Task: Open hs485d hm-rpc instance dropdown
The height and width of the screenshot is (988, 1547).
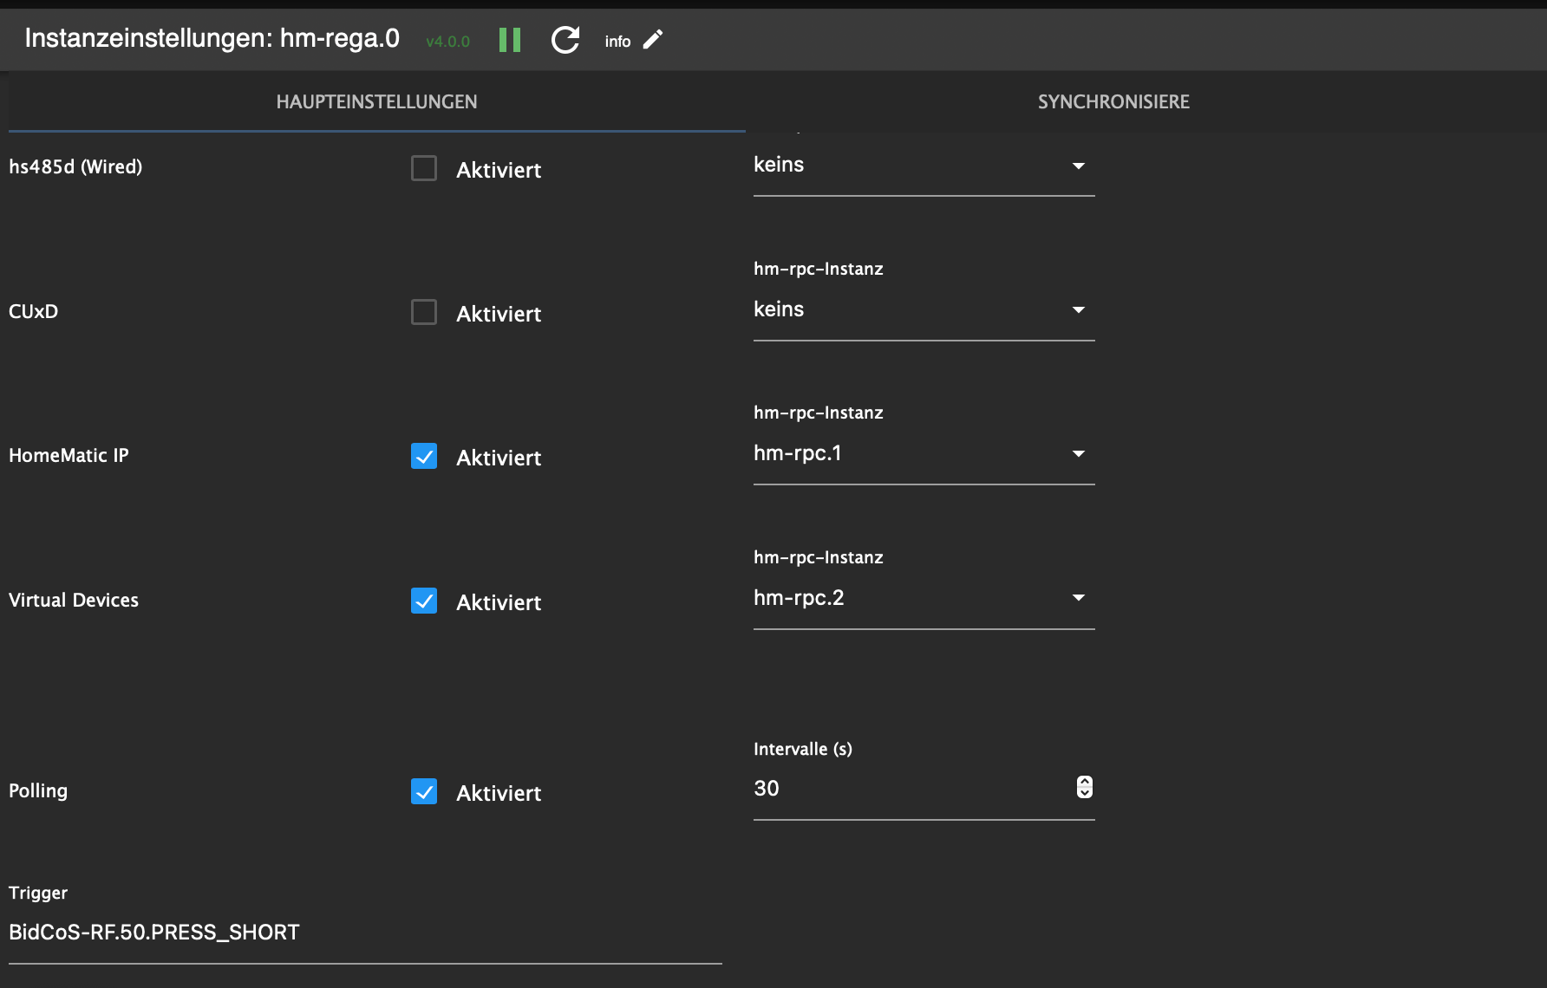Action: click(x=924, y=165)
